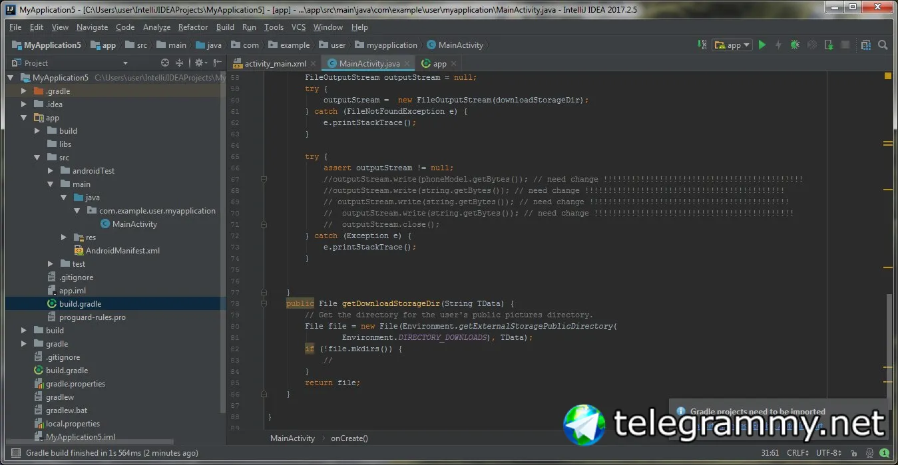Click the 31:61 caret position indicator
This screenshot has height=465, width=898.
coord(770,453)
